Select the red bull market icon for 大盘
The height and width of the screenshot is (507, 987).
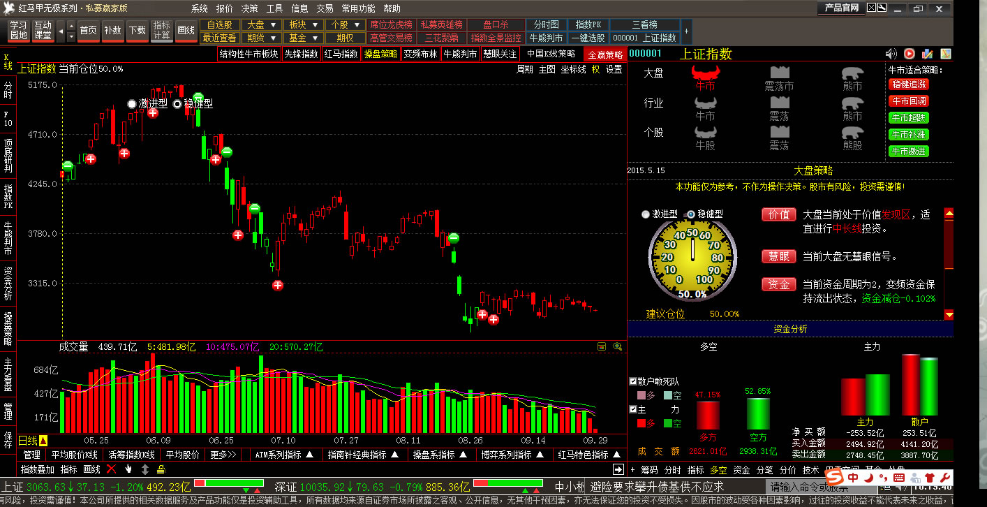coord(705,74)
